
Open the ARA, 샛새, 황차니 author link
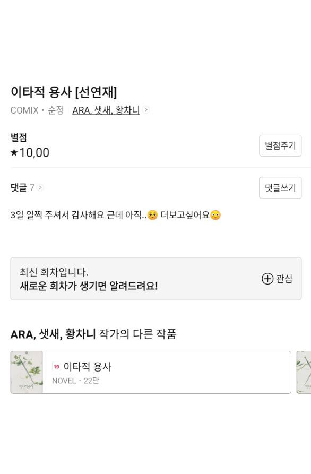[x=105, y=110]
